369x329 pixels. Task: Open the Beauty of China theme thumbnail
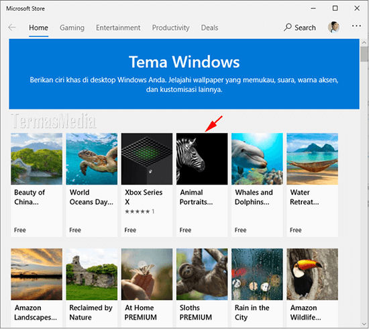(37, 158)
